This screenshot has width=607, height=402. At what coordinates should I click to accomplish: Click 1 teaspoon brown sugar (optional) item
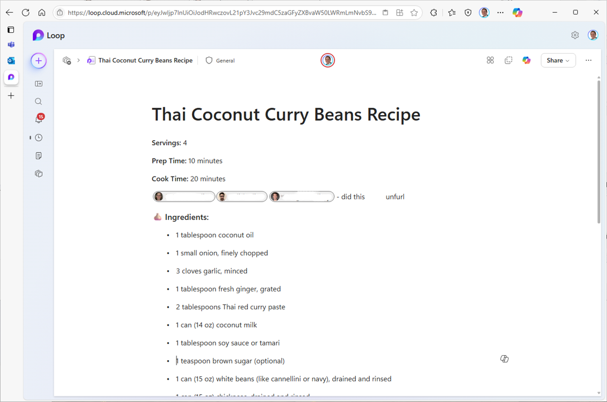pos(230,361)
